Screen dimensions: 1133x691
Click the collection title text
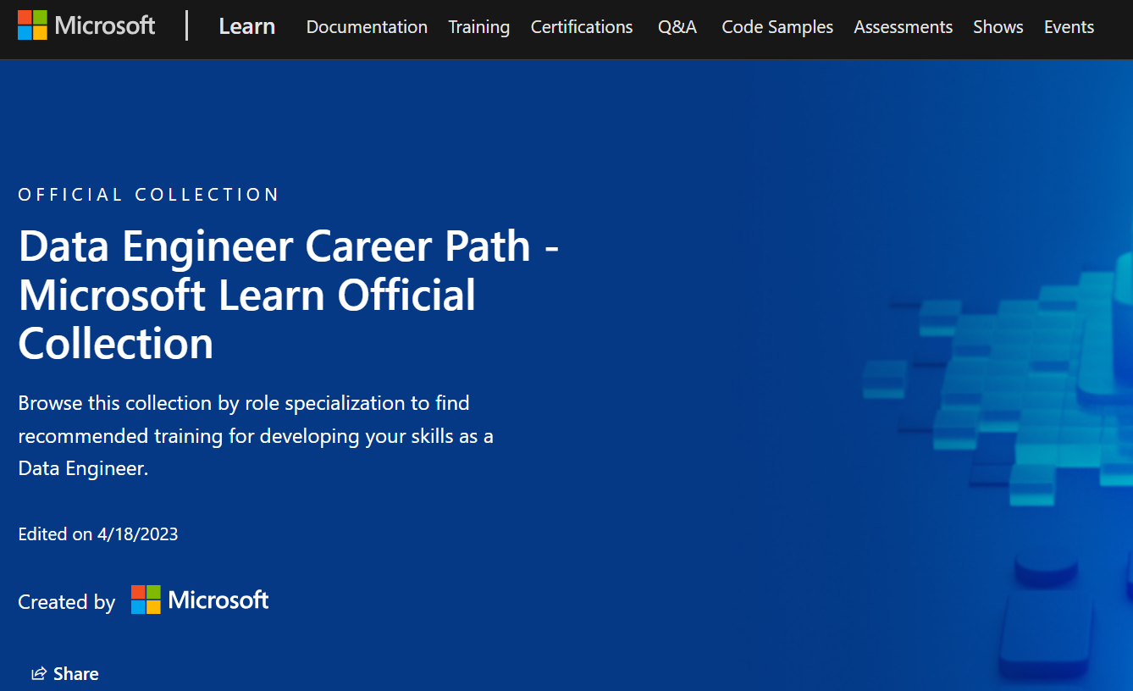tap(288, 295)
